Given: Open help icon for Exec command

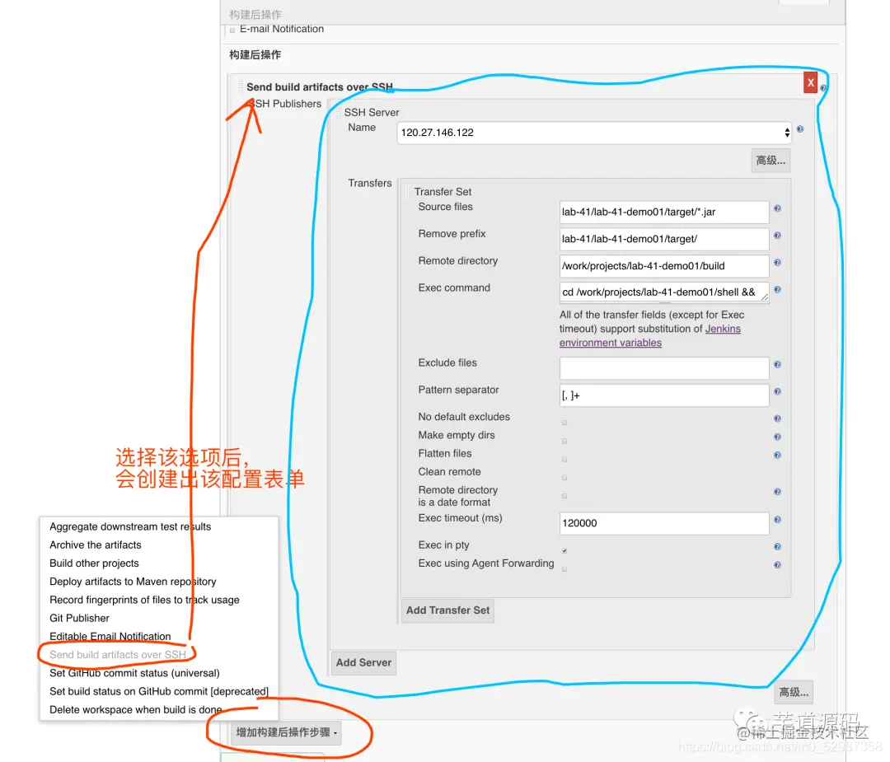Looking at the screenshot, I should [x=777, y=289].
